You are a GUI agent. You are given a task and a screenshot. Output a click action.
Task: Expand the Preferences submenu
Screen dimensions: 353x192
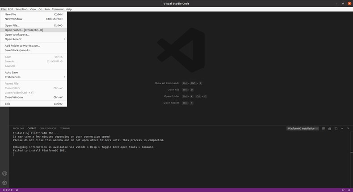pos(34,77)
